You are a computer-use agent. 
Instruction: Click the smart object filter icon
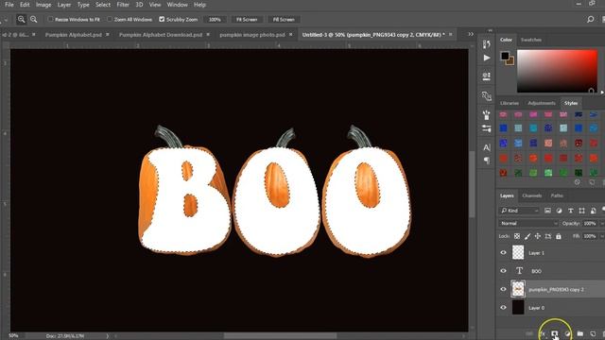[x=593, y=211]
